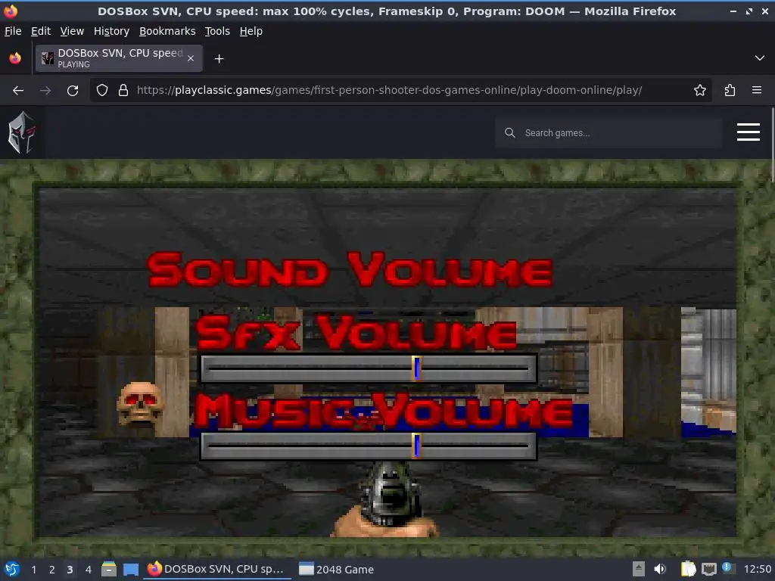Screen dimensions: 775x581
Task: Open the volume speaker tray icon
Action: tap(660, 569)
